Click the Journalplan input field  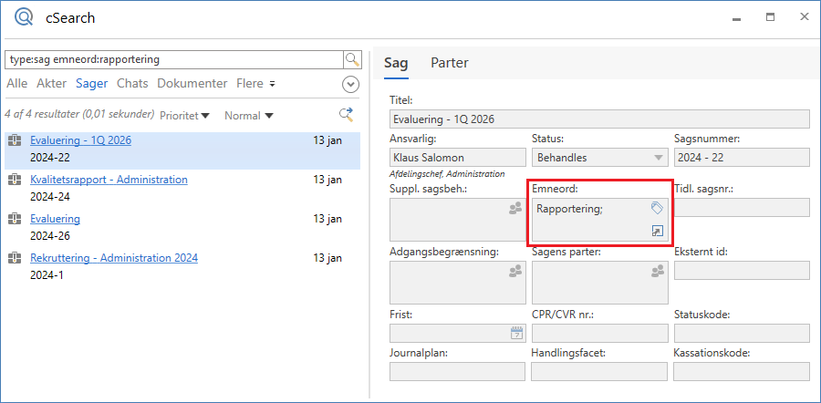(x=458, y=372)
